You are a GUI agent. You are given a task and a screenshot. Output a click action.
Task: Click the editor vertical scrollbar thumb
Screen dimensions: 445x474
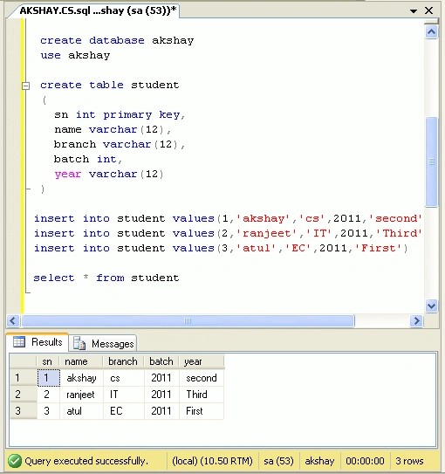tap(431, 161)
